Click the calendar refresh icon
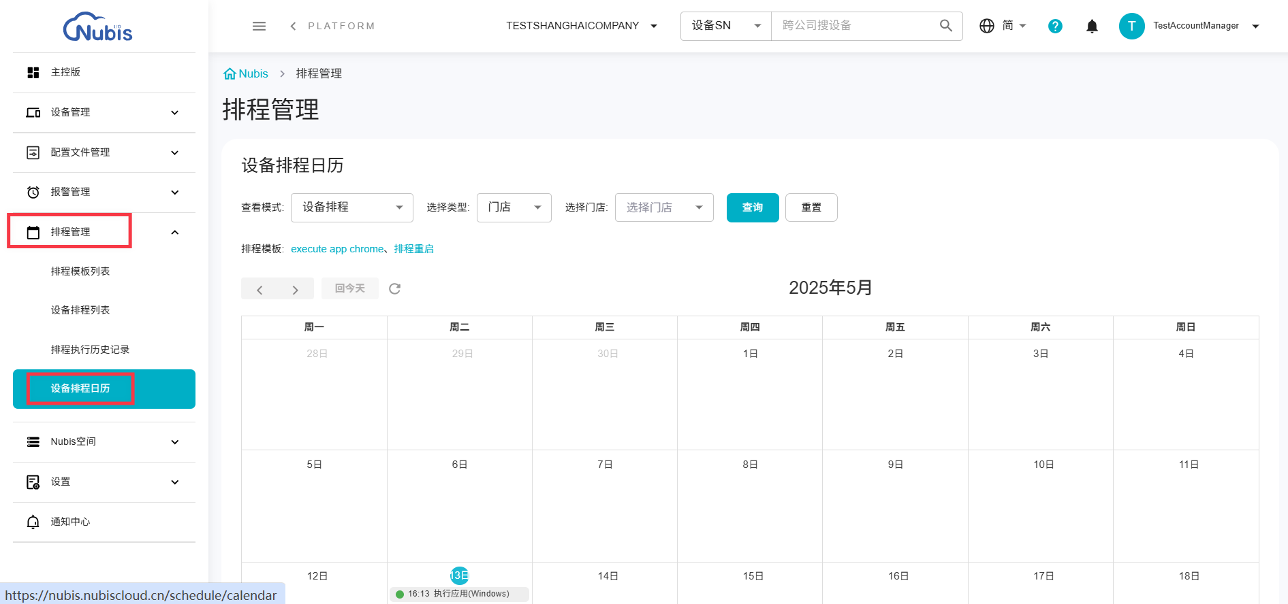The height and width of the screenshot is (604, 1288). tap(394, 288)
